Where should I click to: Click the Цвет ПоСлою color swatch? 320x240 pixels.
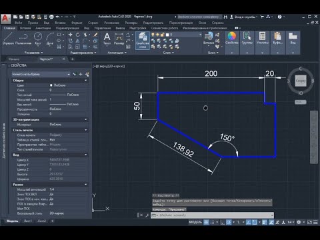coord(51,85)
